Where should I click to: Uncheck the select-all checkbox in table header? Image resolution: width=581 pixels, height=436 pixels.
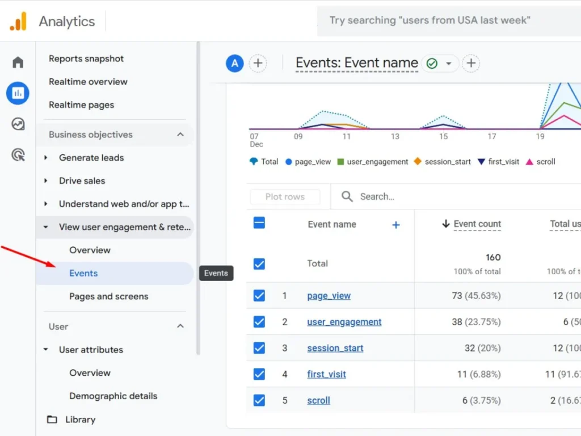pos(259,224)
